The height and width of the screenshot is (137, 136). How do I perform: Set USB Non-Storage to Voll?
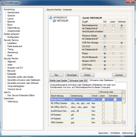pyautogui.click(x=105, y=43)
